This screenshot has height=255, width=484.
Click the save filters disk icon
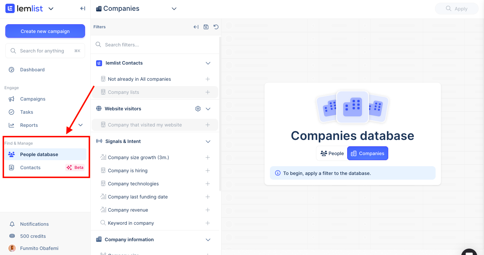tap(206, 27)
